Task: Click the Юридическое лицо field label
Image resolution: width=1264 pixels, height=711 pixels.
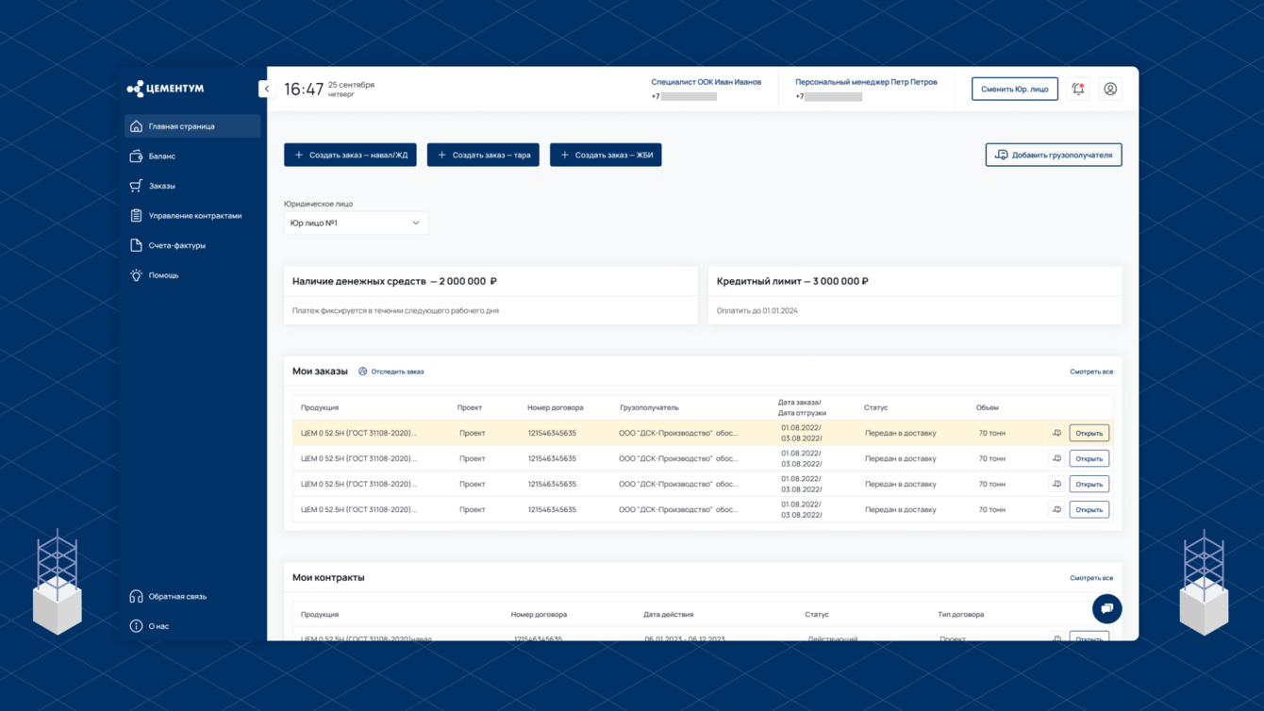Action: [x=319, y=204]
